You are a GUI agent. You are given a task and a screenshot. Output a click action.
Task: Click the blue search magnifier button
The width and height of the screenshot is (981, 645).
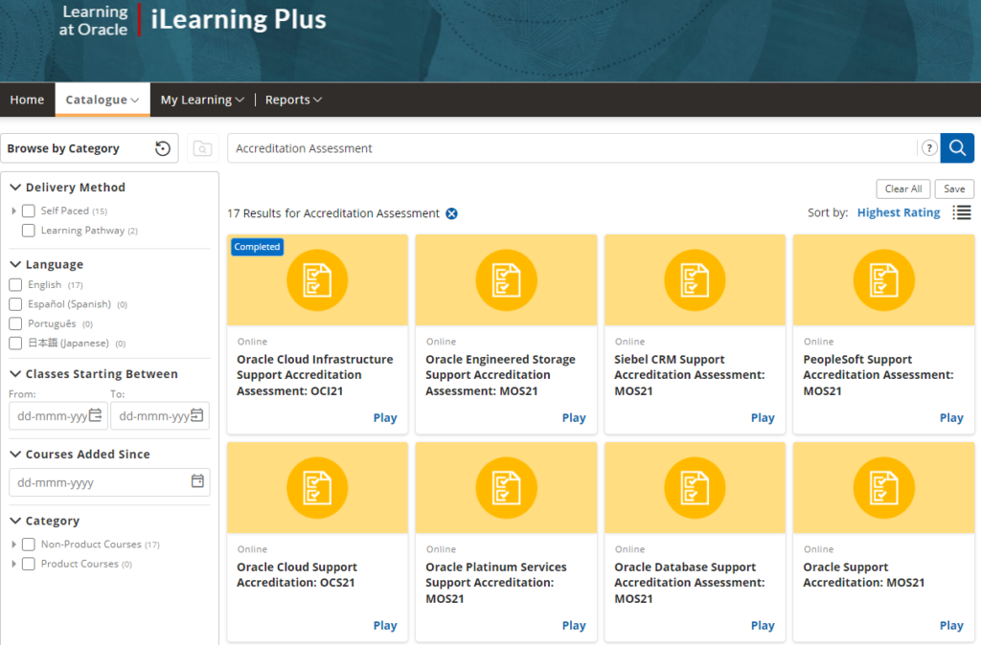[957, 148]
